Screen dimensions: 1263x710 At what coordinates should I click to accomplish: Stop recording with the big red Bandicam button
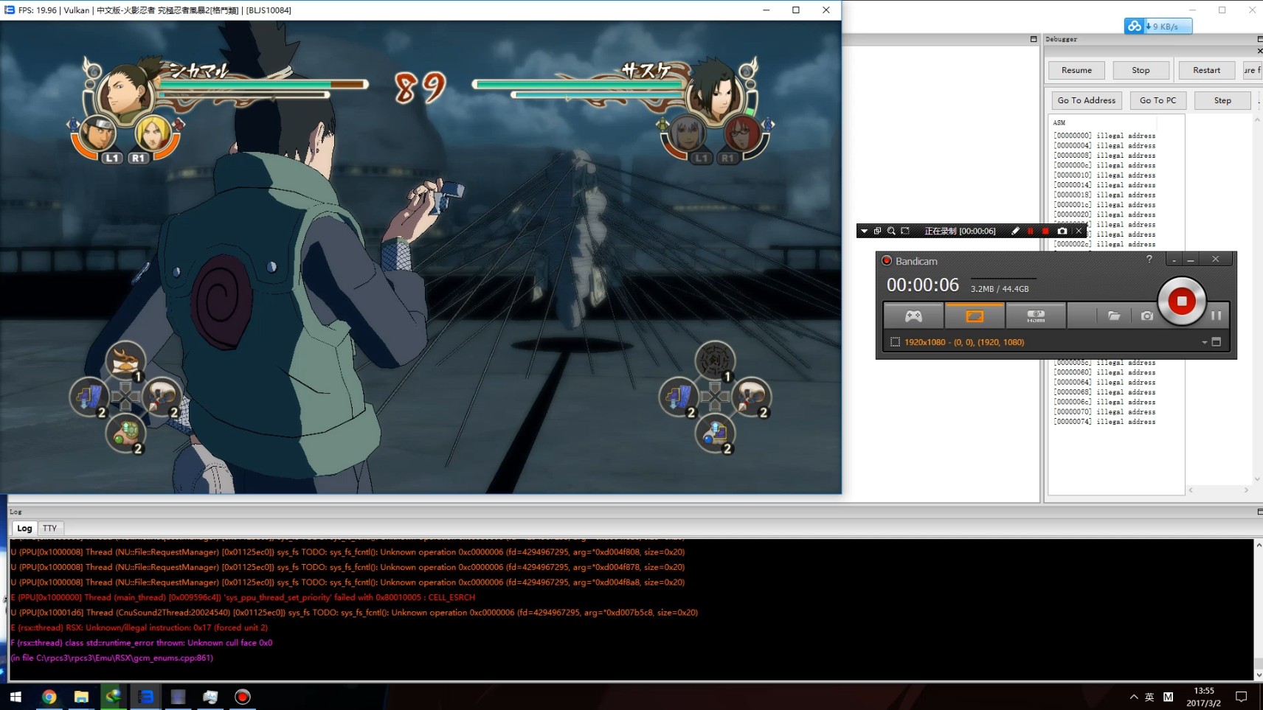tap(1182, 301)
